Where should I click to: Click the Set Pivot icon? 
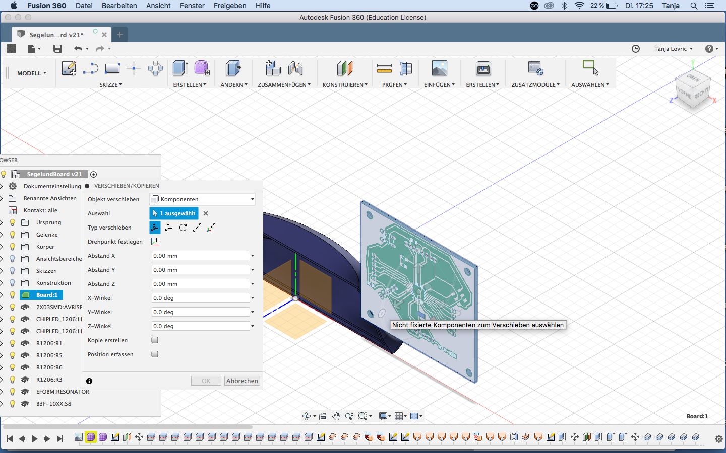155,242
